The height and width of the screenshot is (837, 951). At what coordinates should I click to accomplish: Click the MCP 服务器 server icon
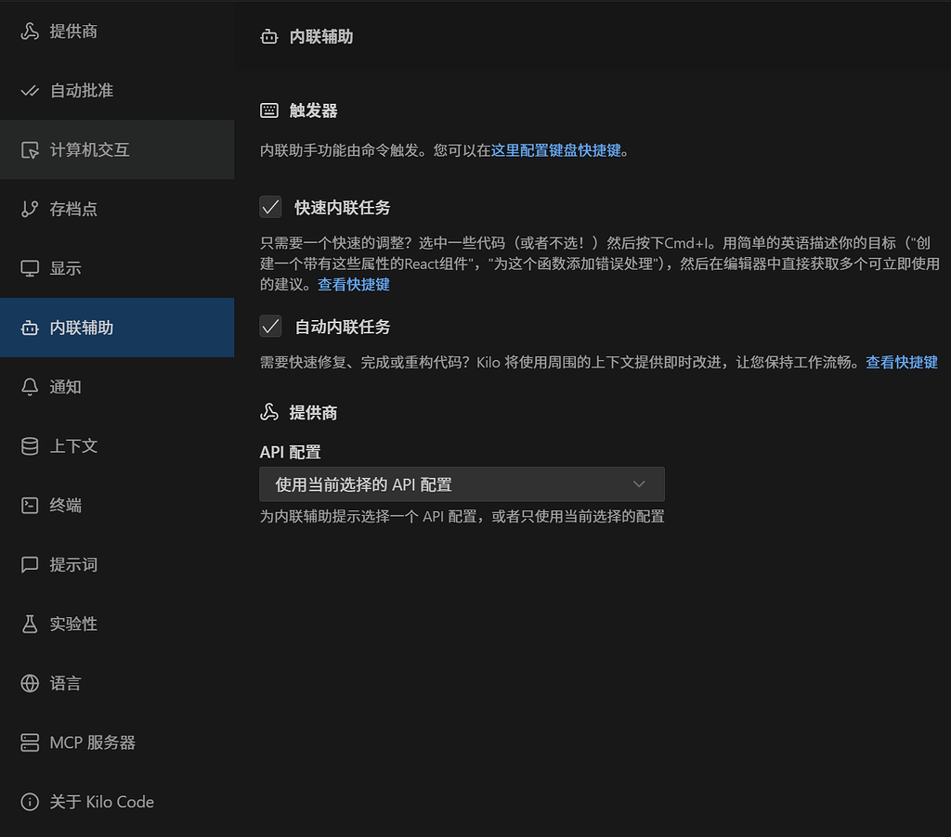[29, 742]
